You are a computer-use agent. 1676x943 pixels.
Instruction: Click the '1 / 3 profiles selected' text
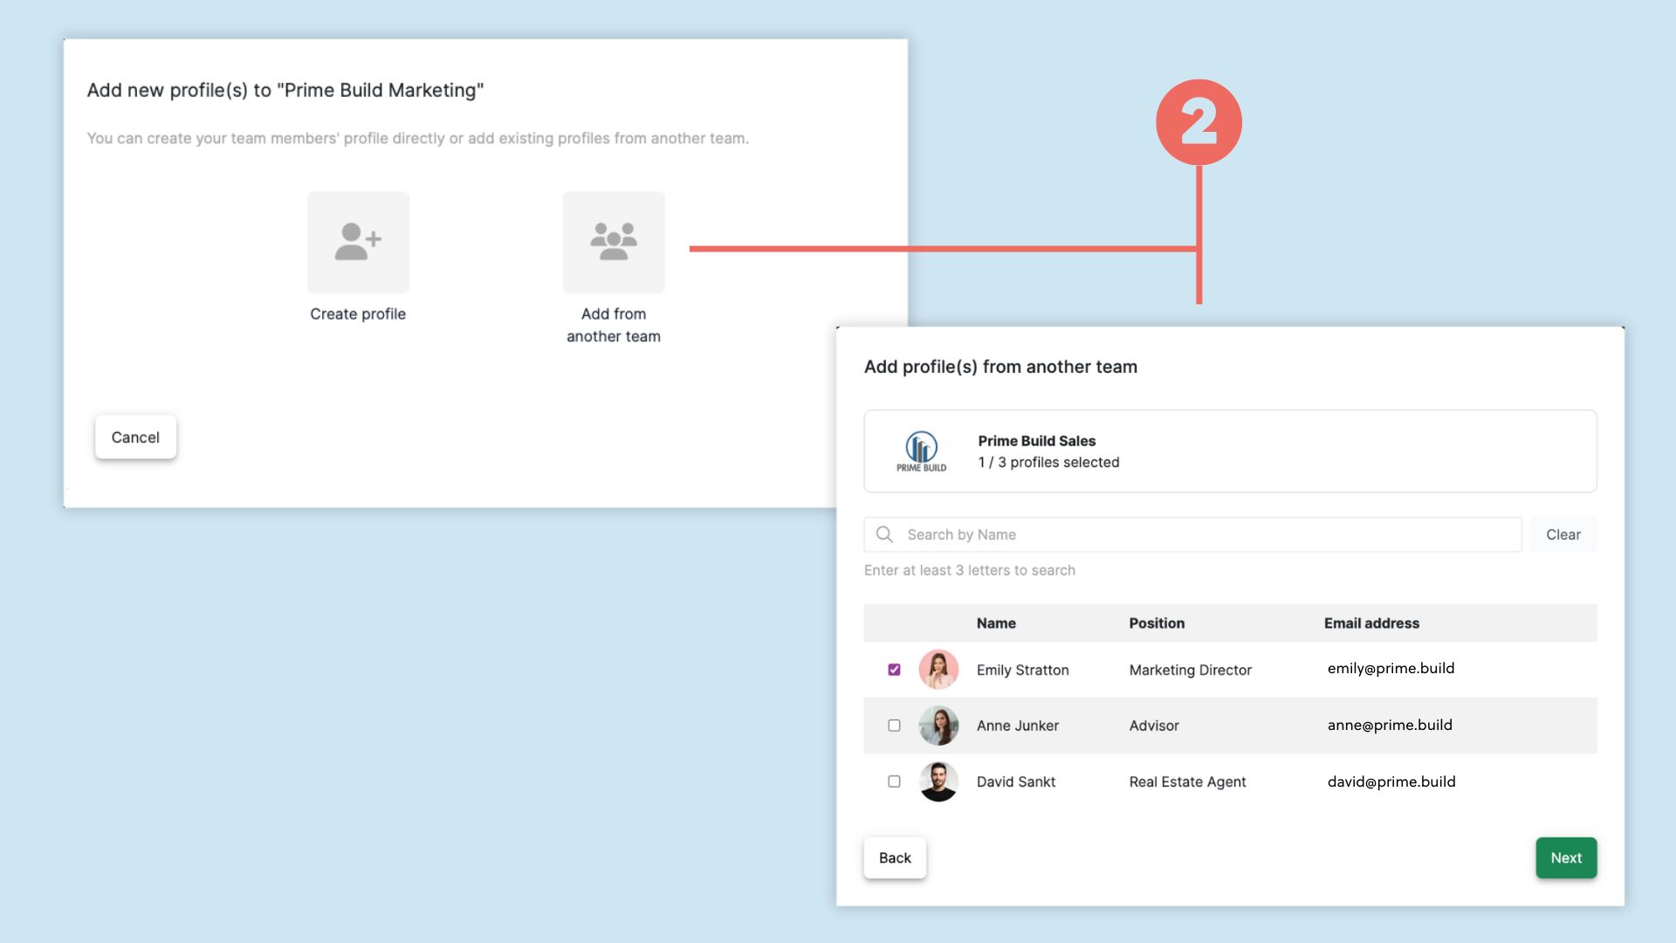pos(1048,462)
